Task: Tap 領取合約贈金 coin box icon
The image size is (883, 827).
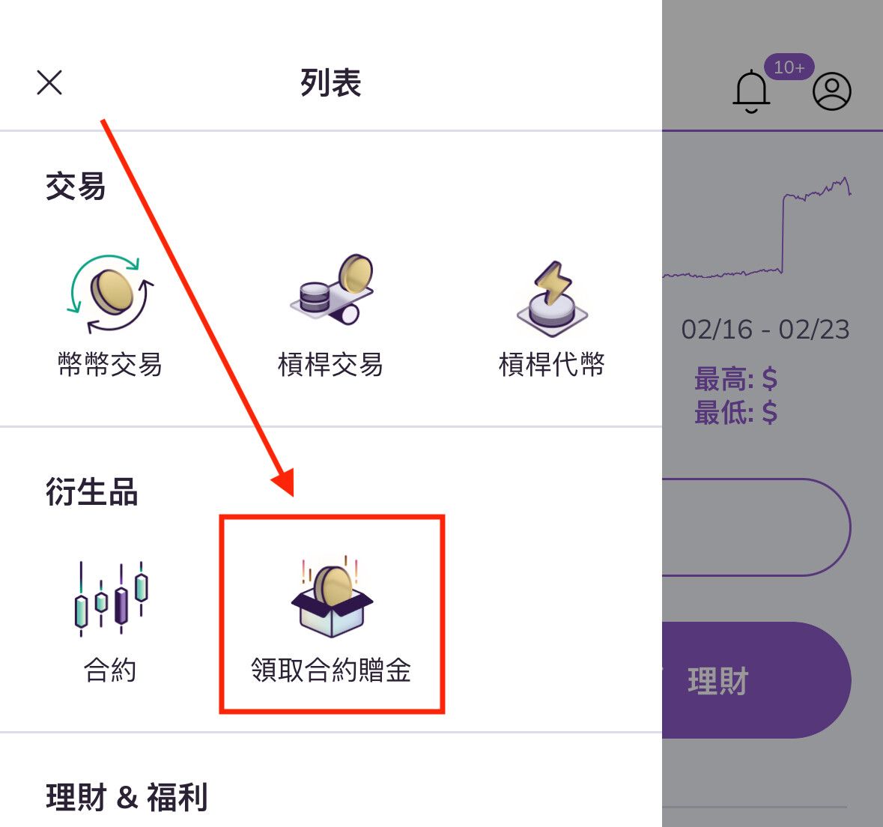Action: 332,596
